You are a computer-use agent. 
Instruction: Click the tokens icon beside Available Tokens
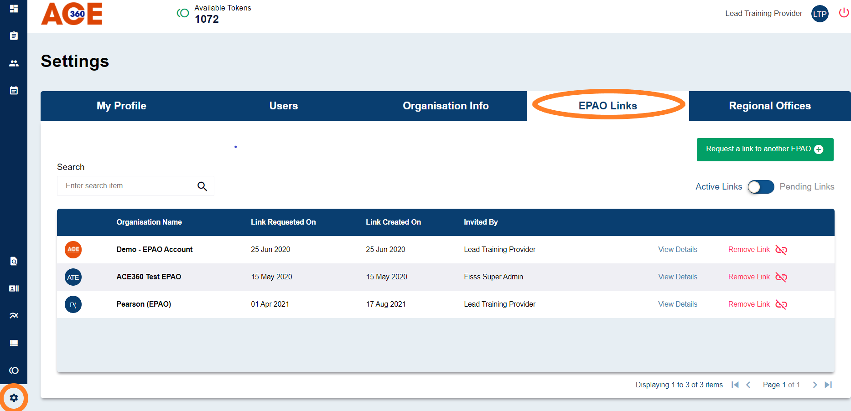182,13
